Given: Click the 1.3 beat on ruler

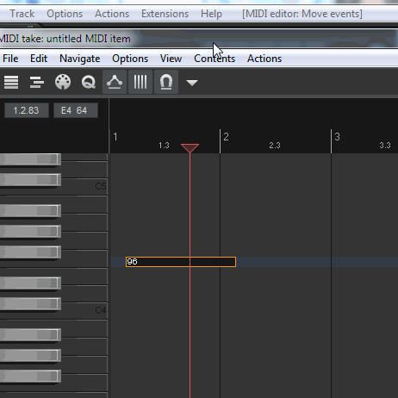Looking at the screenshot, I should [164, 146].
